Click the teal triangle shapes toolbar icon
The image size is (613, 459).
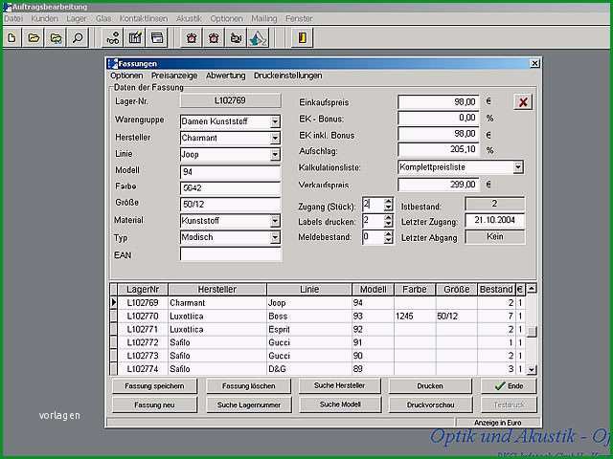click(258, 38)
